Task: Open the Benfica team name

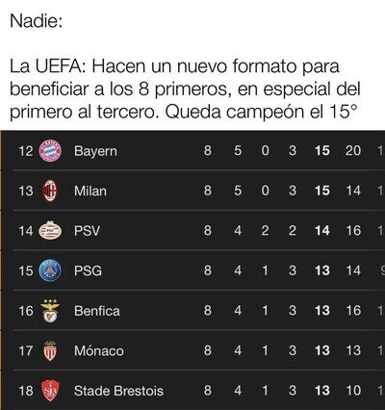Action: point(97,311)
